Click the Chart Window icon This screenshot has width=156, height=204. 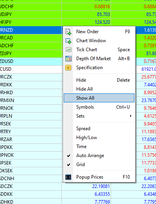point(68,41)
